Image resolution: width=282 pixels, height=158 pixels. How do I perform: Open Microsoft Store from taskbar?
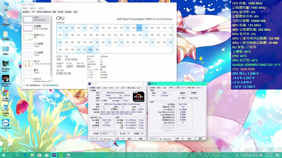click(x=40, y=155)
